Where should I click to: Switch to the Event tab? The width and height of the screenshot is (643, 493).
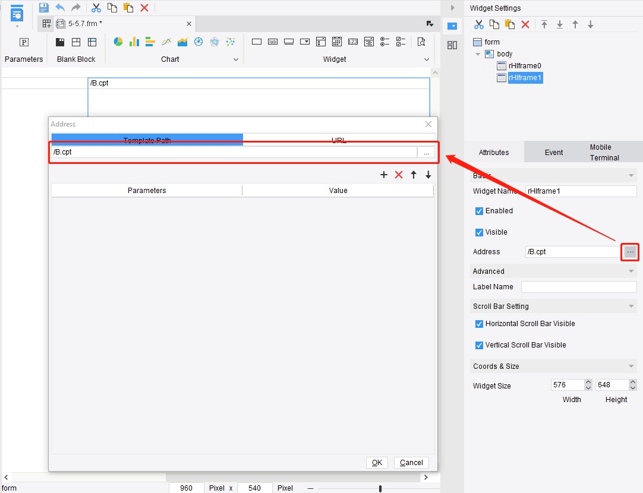point(553,152)
